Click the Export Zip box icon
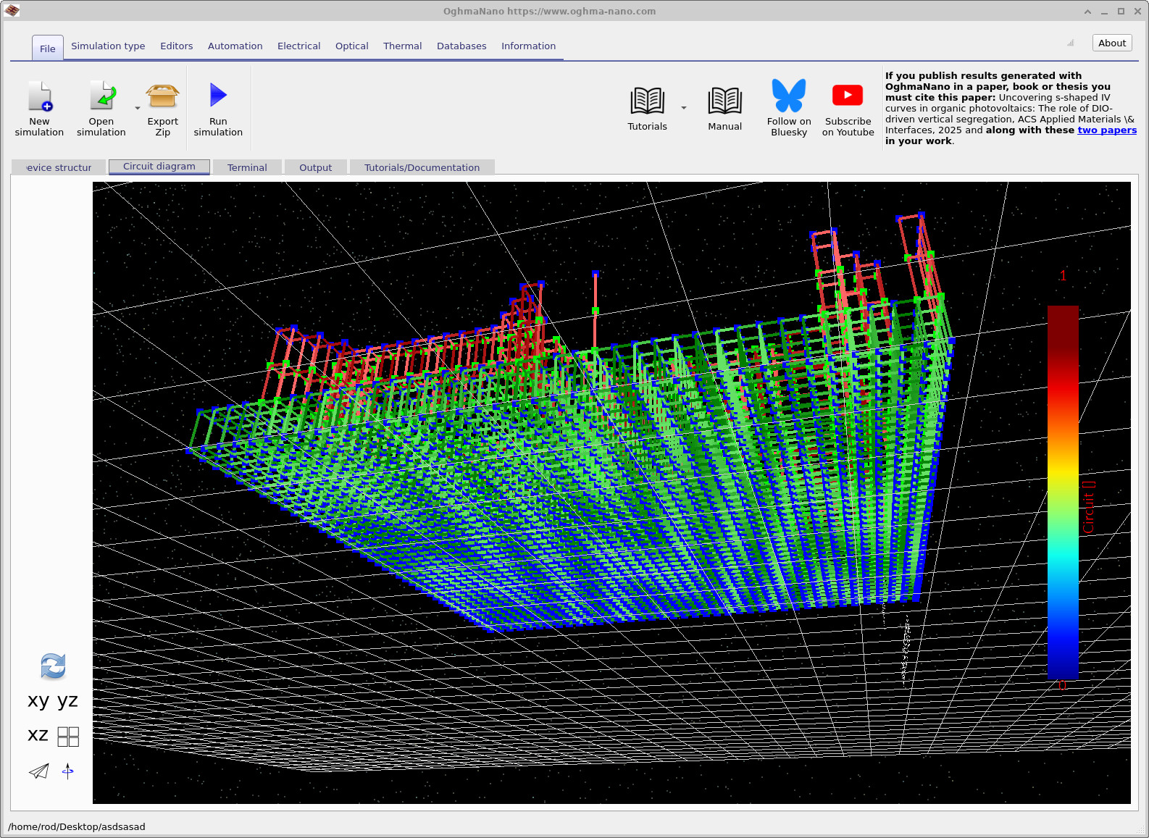 click(162, 96)
